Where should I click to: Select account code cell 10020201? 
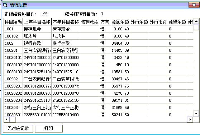[x=13, y=86]
